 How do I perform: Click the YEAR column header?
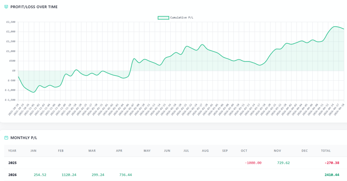coord(12,151)
